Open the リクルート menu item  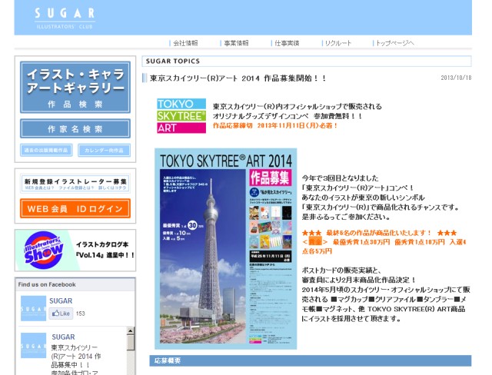click(338, 43)
